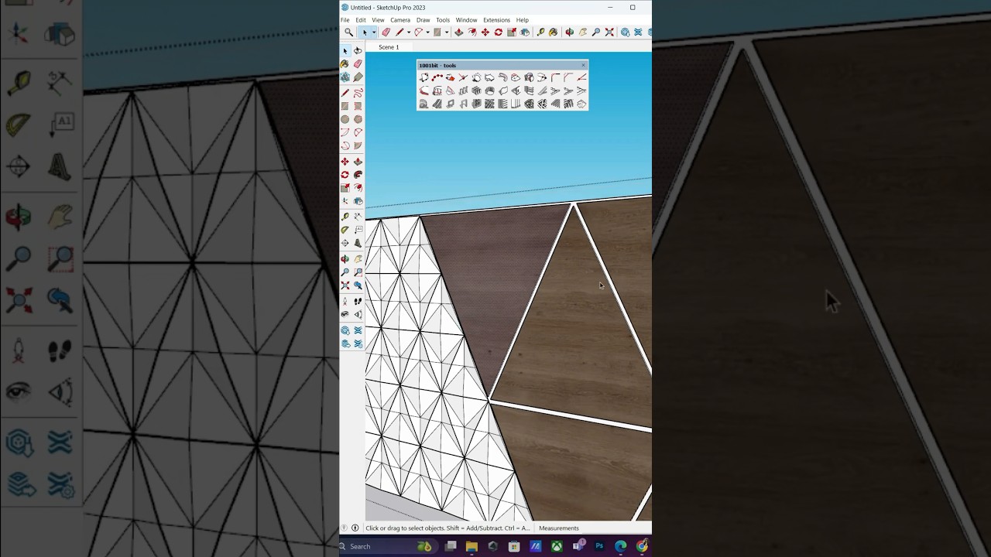This screenshot has width=991, height=557.
Task: Click the geo-location icon in the status bar
Action: (x=345, y=528)
